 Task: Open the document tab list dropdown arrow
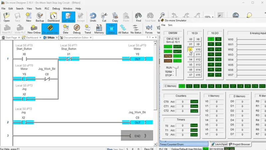coord(153,37)
